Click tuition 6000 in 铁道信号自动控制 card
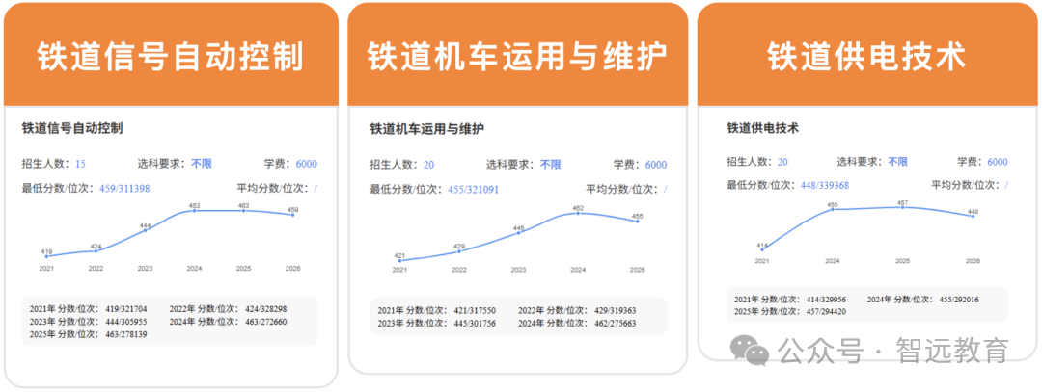Screen dimensions: 1042x392 307,165
